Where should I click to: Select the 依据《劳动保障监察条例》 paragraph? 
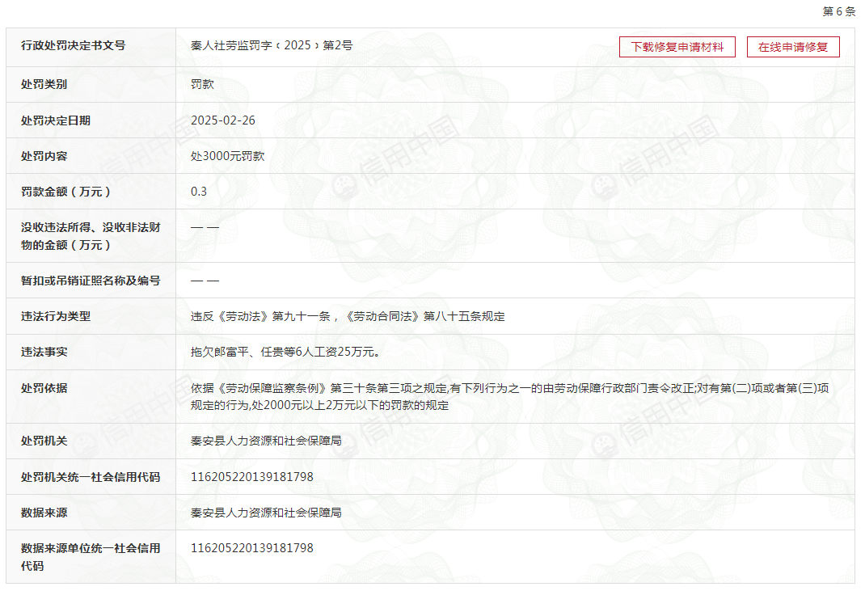(x=510, y=396)
